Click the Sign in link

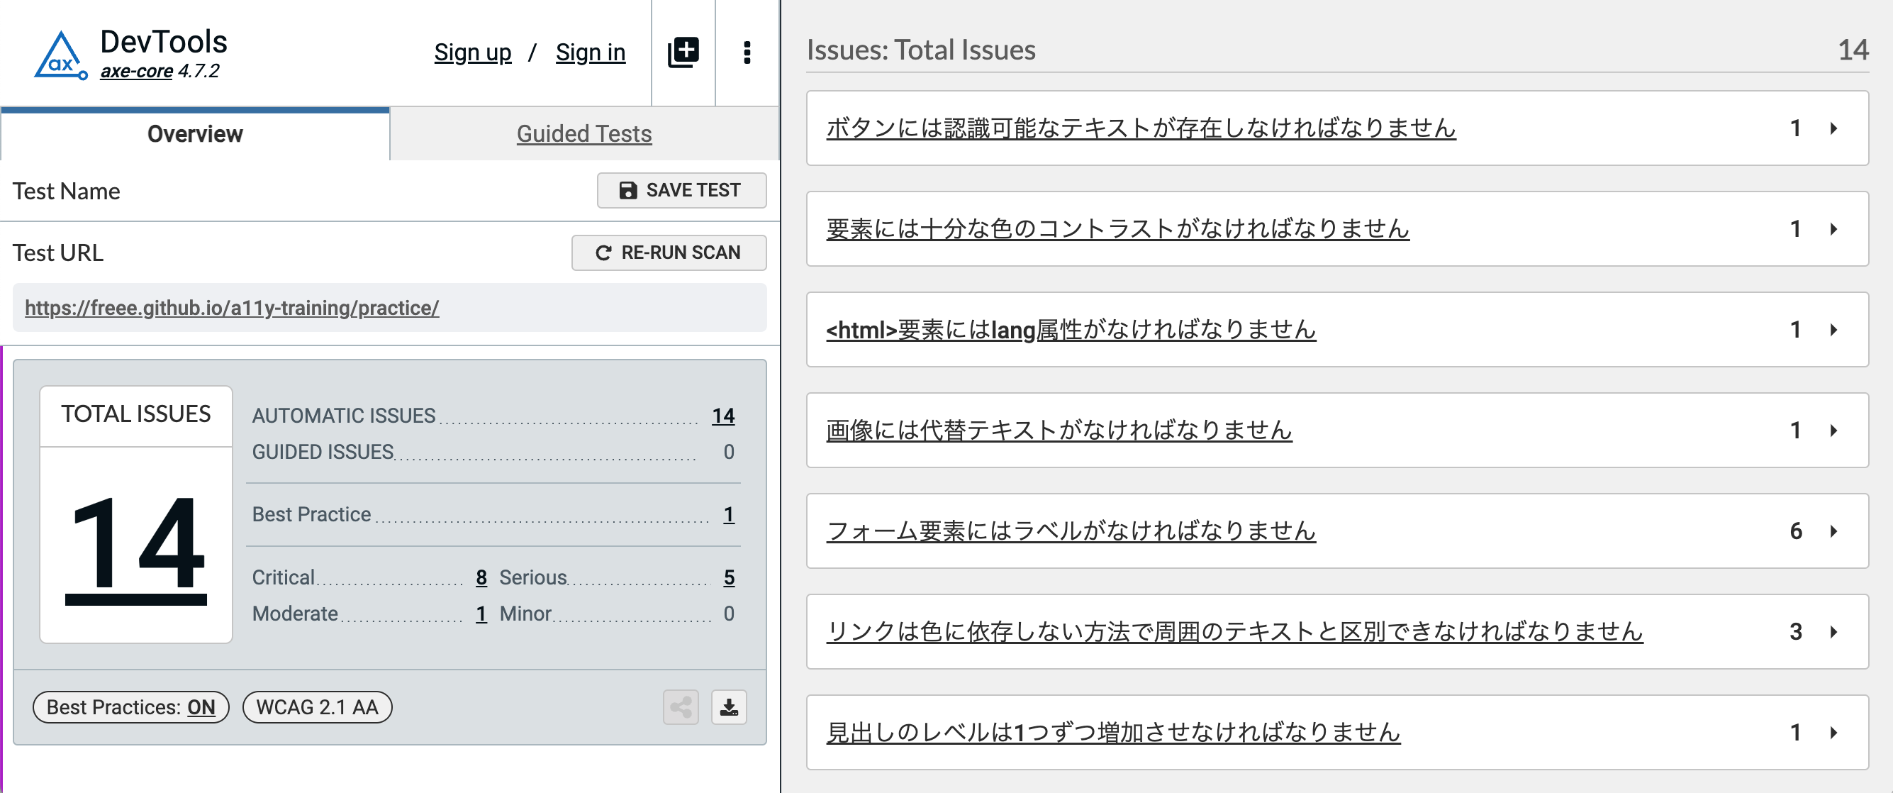[x=590, y=52]
